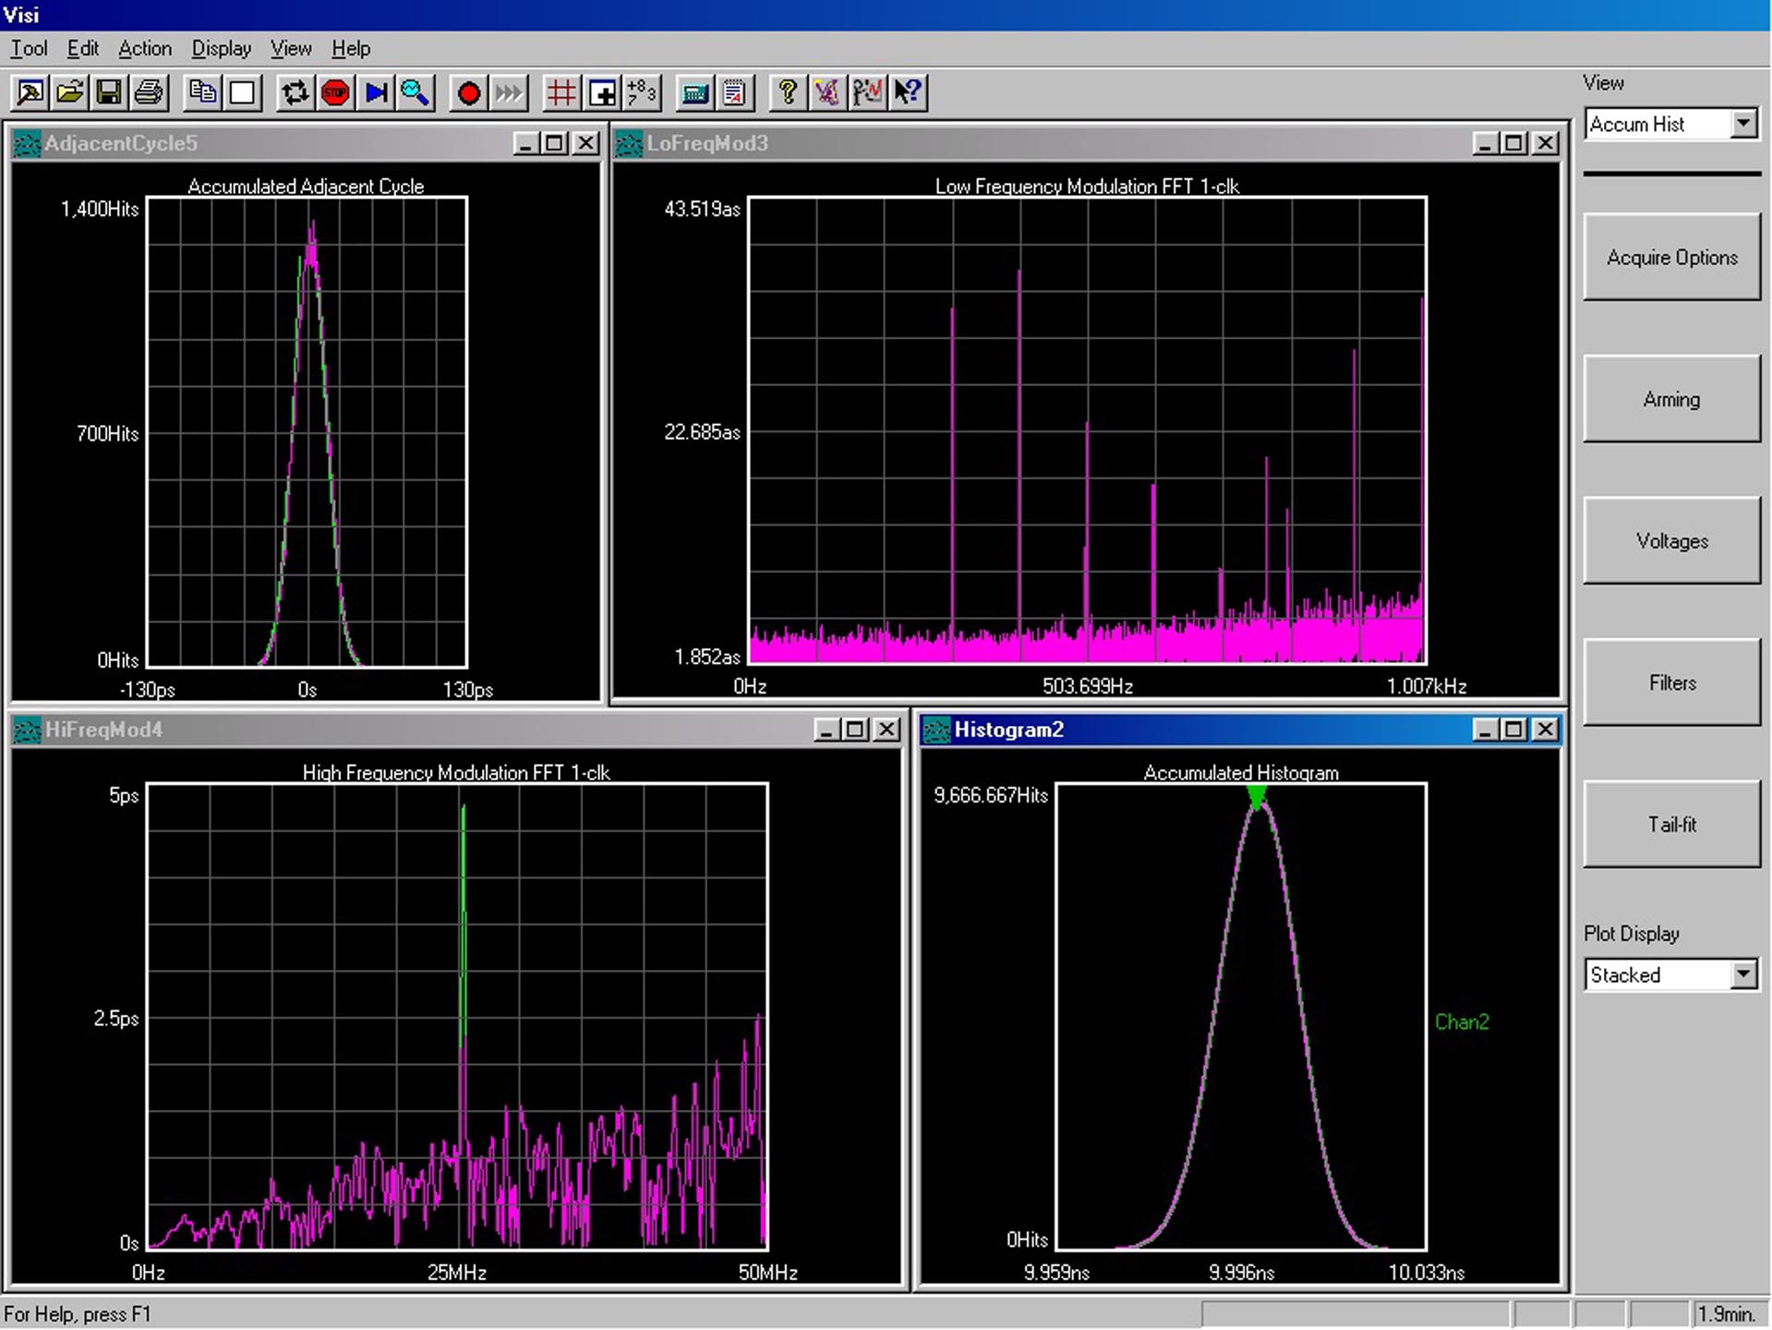Viewport: 1772px width, 1330px height.
Task: Click the red record circle icon
Action: [469, 92]
